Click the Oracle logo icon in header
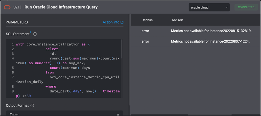 tap(7, 7)
